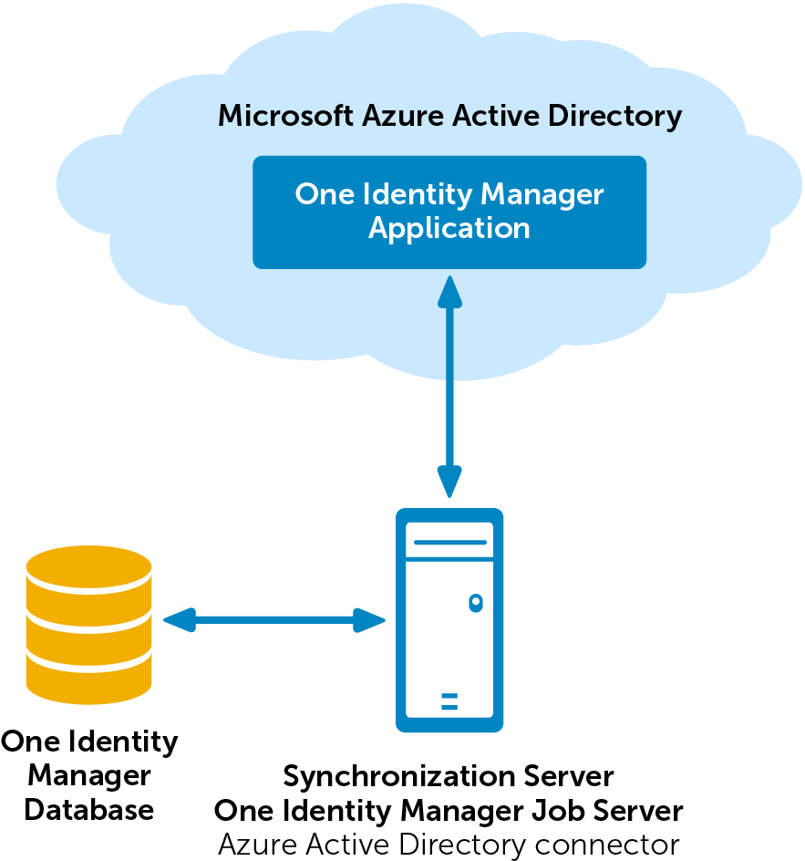805x861 pixels.
Task: Click the Azure Active Directory connector text
Action: [449, 844]
